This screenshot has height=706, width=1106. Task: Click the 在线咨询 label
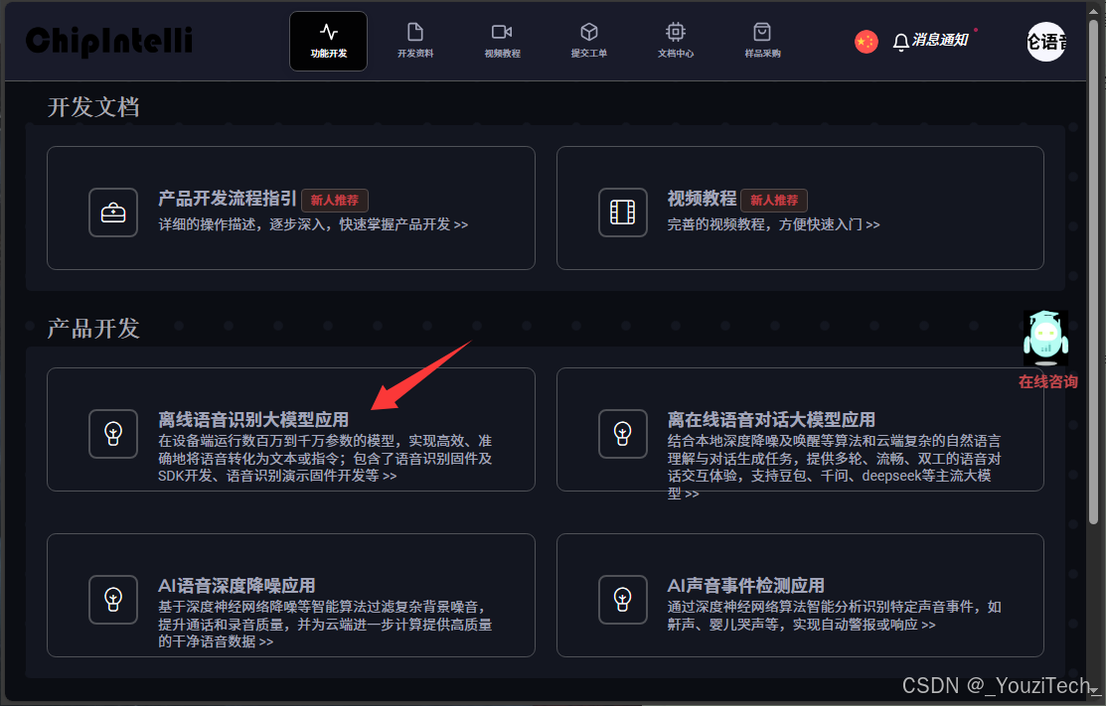pos(1047,382)
